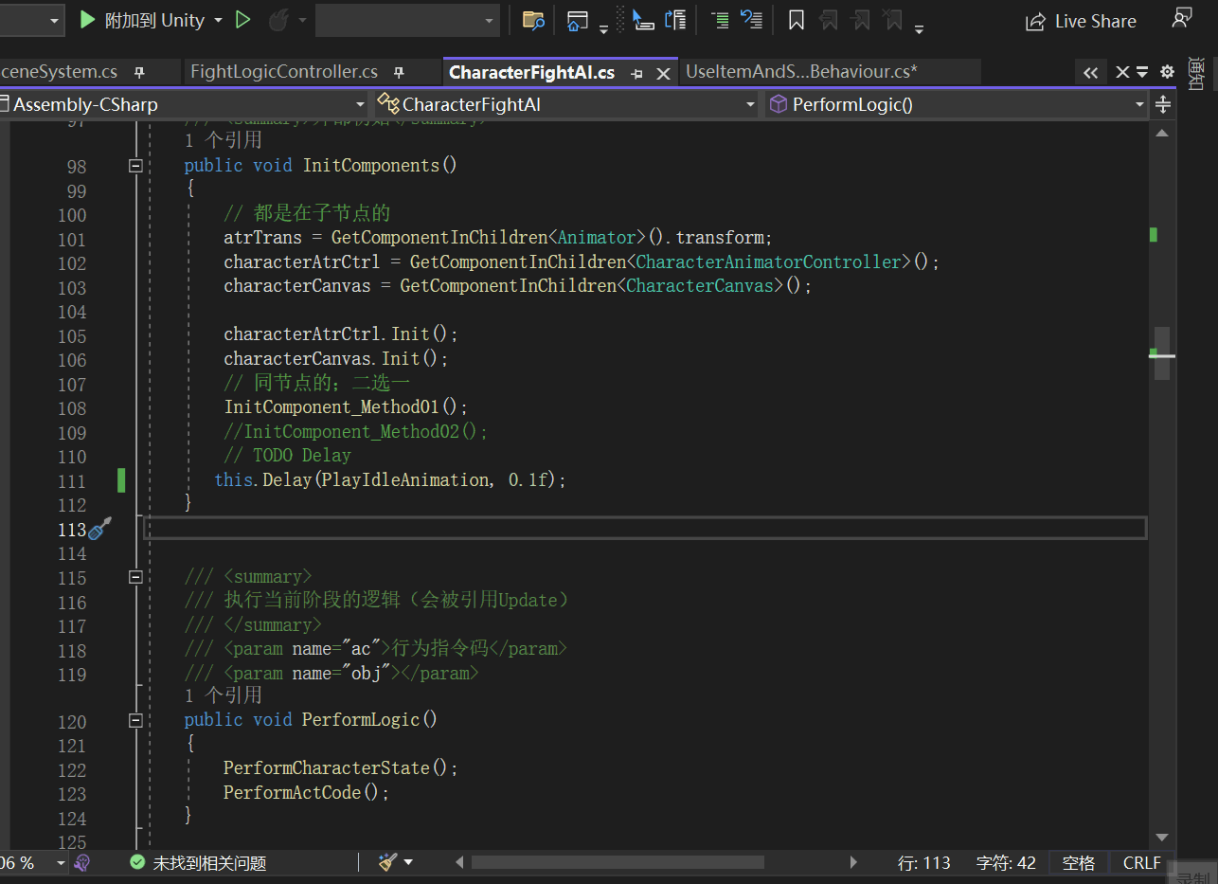
Task: Click the 空格 indicator in the status bar
Action: (1078, 862)
